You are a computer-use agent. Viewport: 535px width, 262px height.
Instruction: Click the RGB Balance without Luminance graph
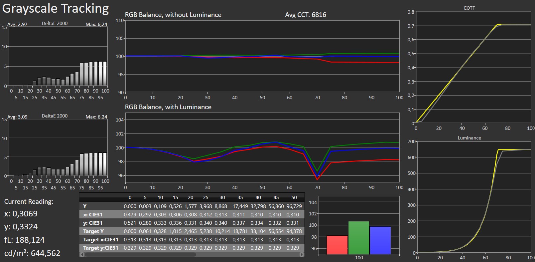[262, 56]
